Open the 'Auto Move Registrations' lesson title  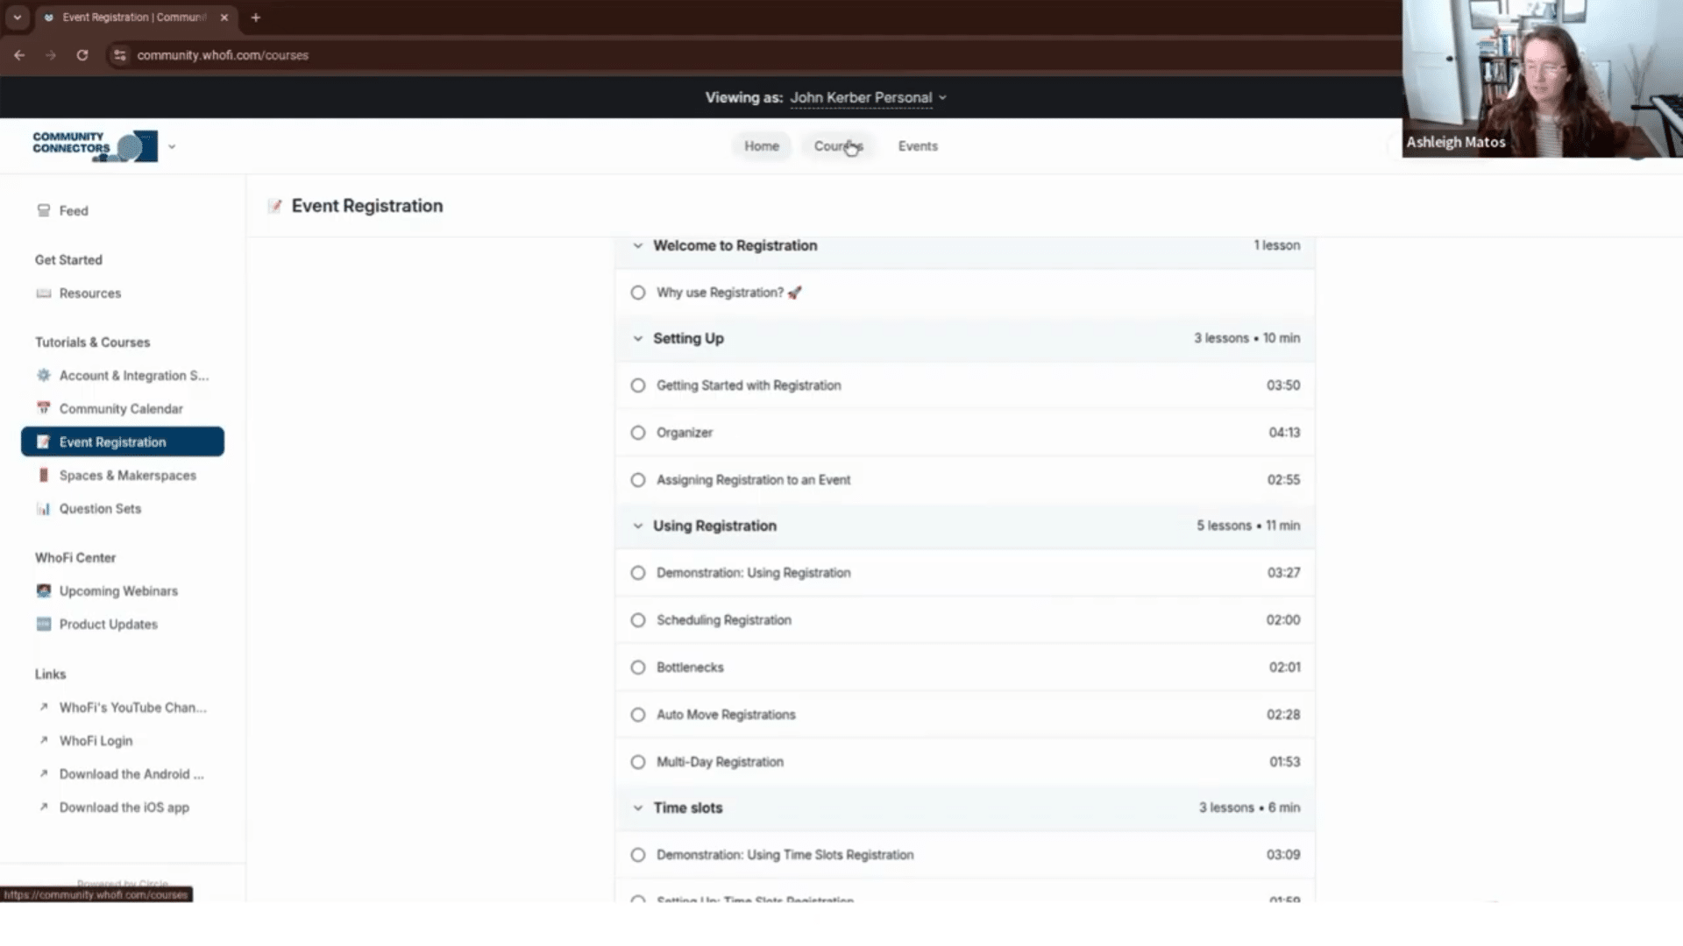[726, 715]
